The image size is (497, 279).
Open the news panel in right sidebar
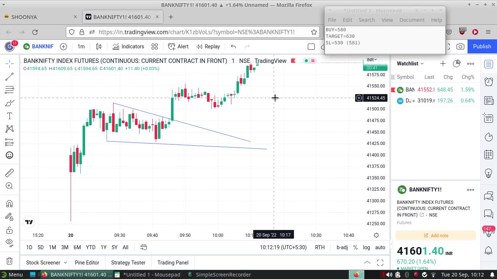(489, 100)
